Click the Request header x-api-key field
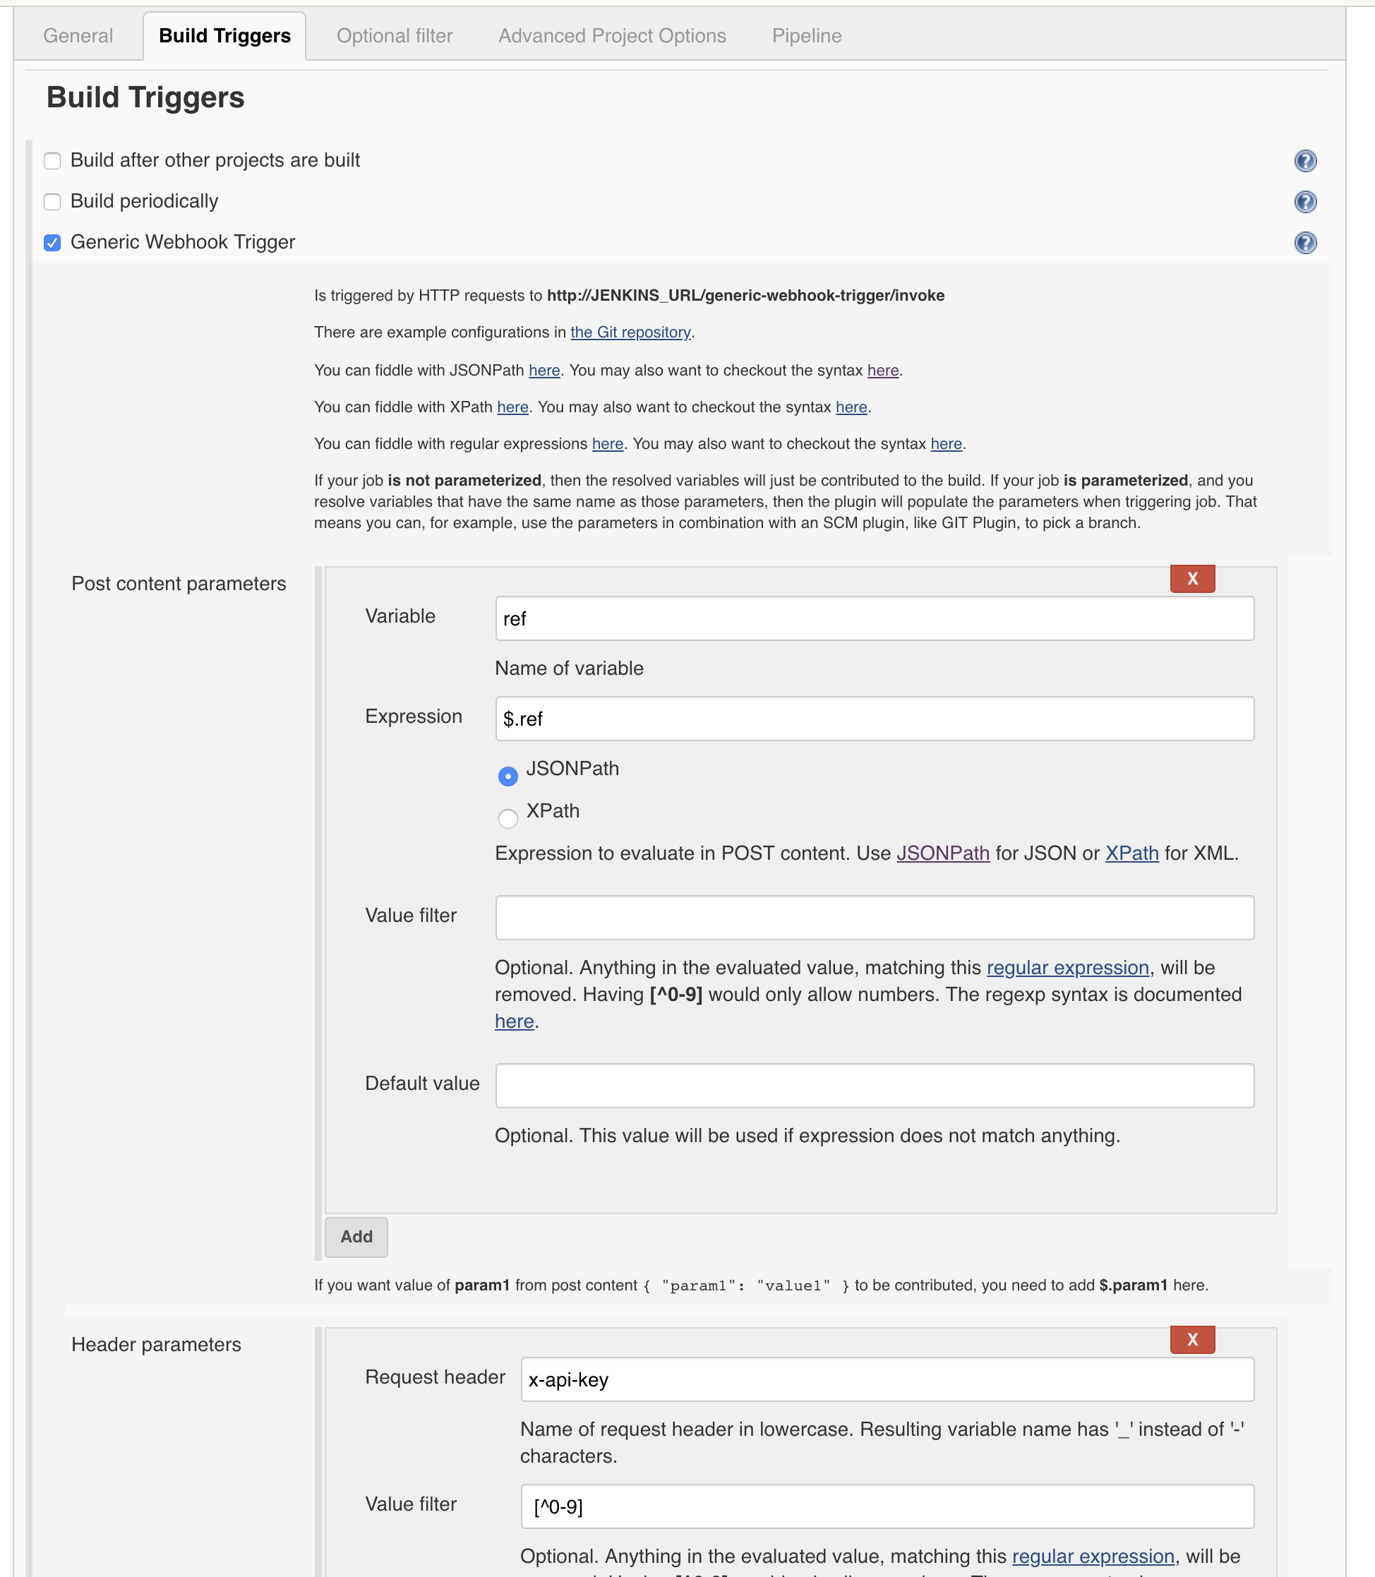This screenshot has height=1577, width=1375. pos(887,1379)
